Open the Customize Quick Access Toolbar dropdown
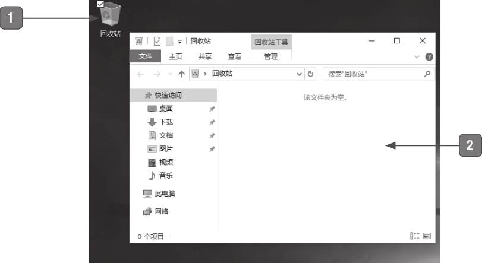This screenshot has width=482, height=263. point(179,41)
